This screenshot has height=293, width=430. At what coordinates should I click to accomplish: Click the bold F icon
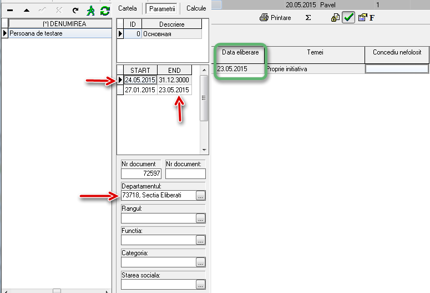coord(372,18)
